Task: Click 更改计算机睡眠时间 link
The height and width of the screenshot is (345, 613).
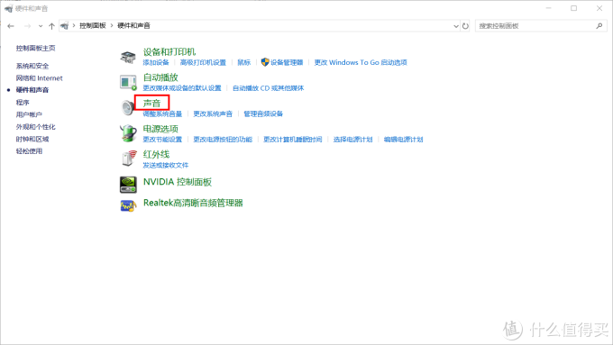Action: (x=293, y=140)
